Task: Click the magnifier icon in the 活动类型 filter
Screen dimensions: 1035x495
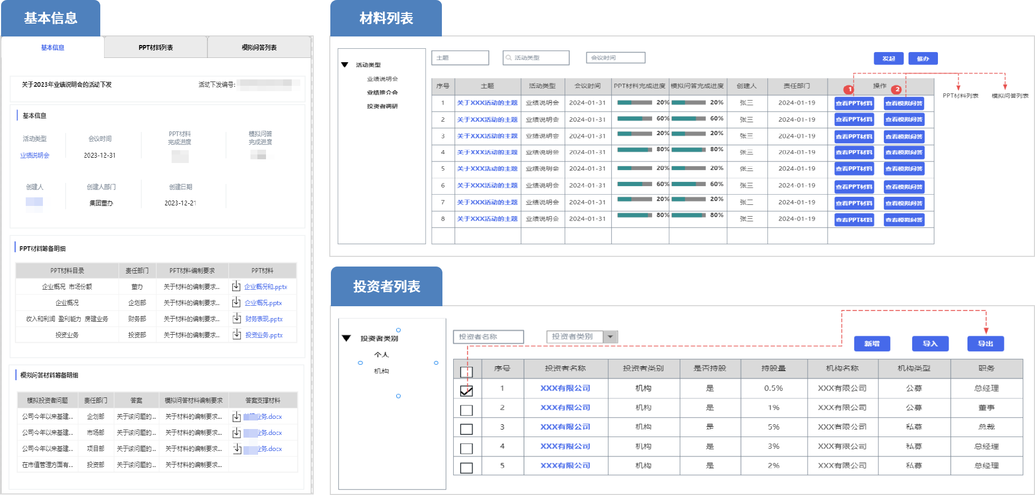Action: pyautogui.click(x=508, y=58)
